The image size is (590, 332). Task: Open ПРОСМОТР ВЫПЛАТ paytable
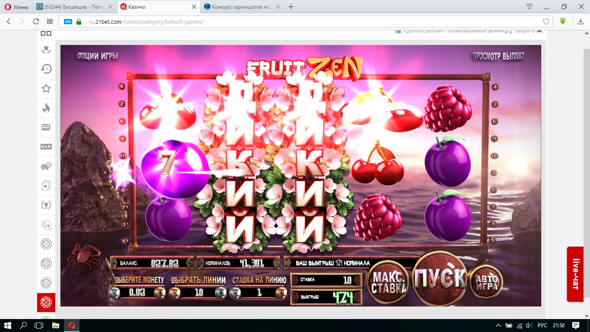click(x=498, y=56)
